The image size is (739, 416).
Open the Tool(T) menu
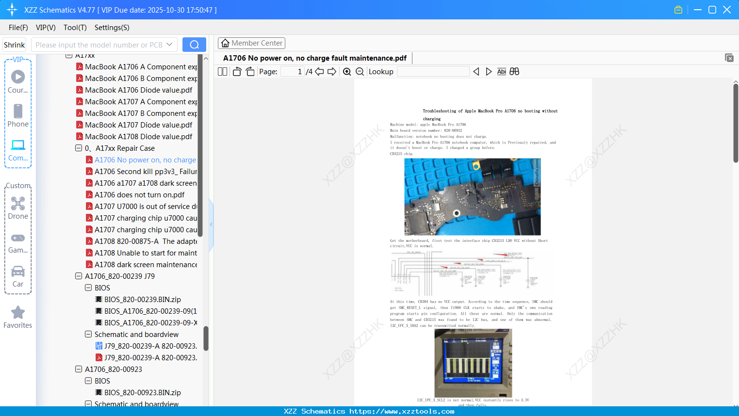[75, 28]
